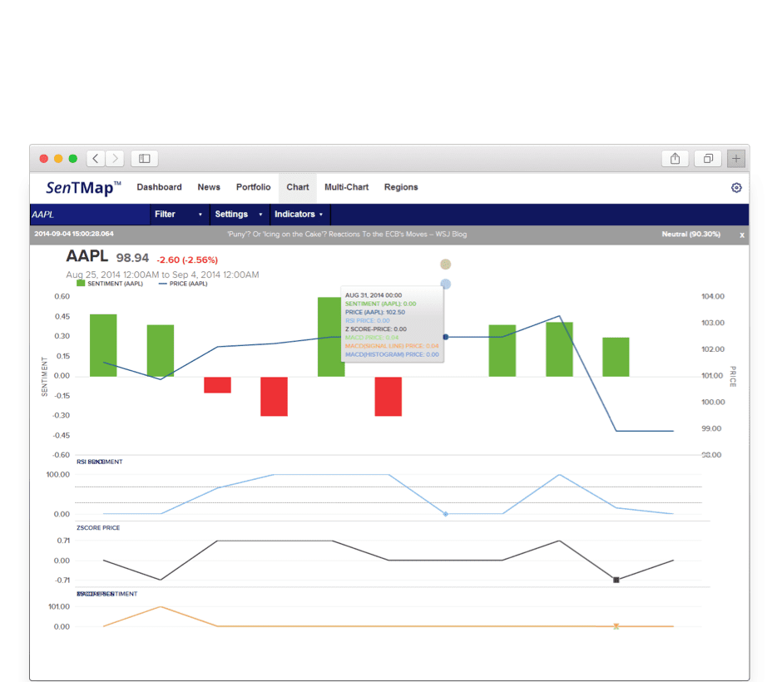Open the Regions tab

click(x=401, y=187)
